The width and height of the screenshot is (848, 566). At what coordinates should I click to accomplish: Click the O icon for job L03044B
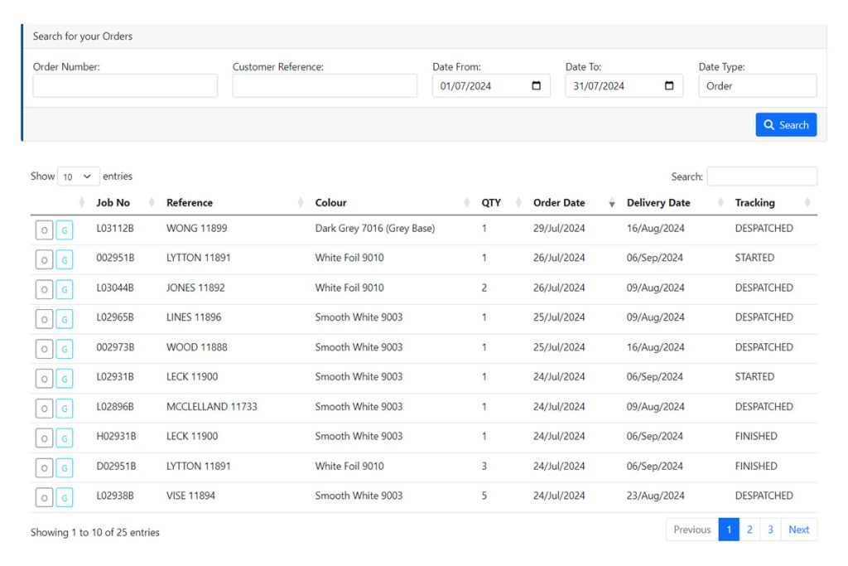45,289
